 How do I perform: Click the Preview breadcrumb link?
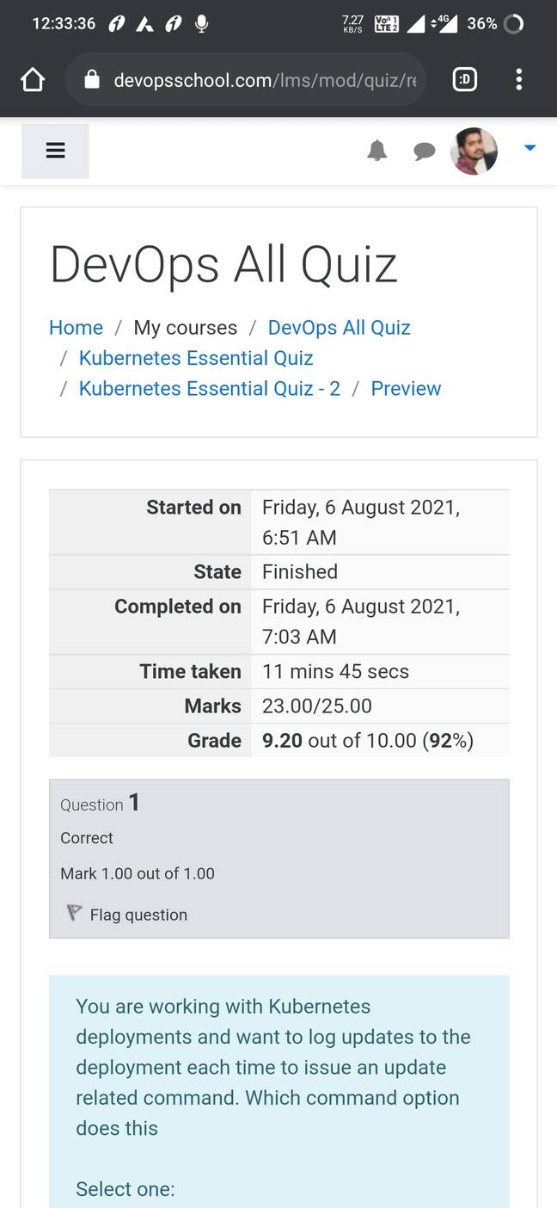406,389
